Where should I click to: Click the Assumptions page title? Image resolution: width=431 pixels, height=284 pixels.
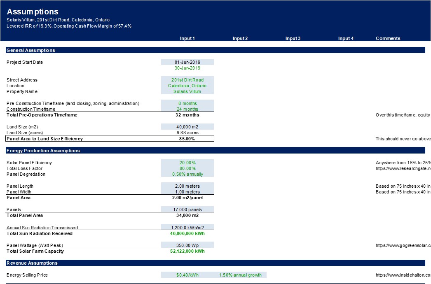coord(33,12)
